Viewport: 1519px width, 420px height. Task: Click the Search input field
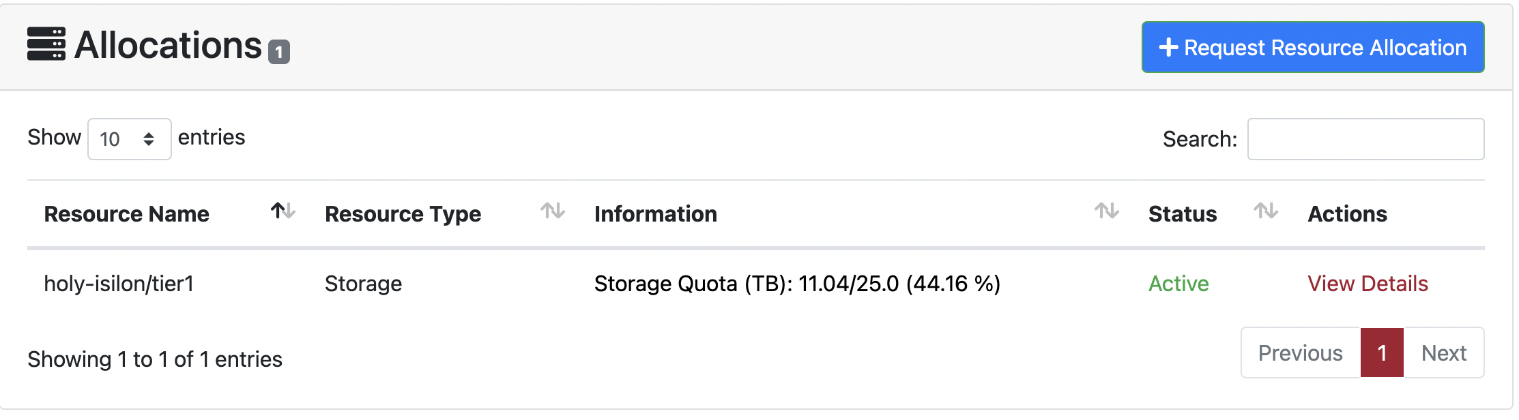pyautogui.click(x=1366, y=139)
